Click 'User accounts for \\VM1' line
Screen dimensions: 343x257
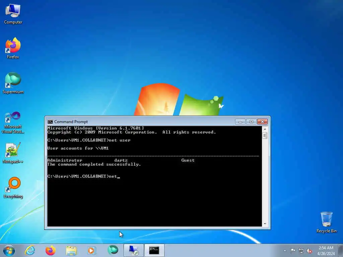pos(78,148)
